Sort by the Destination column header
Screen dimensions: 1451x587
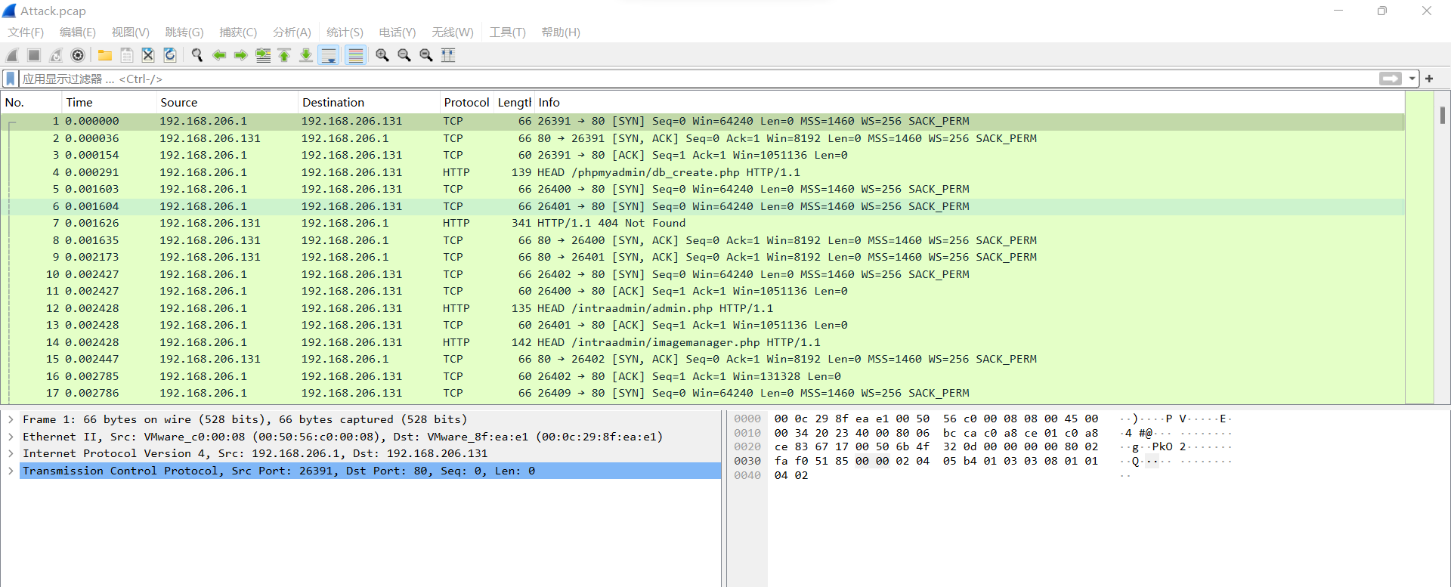click(x=369, y=102)
